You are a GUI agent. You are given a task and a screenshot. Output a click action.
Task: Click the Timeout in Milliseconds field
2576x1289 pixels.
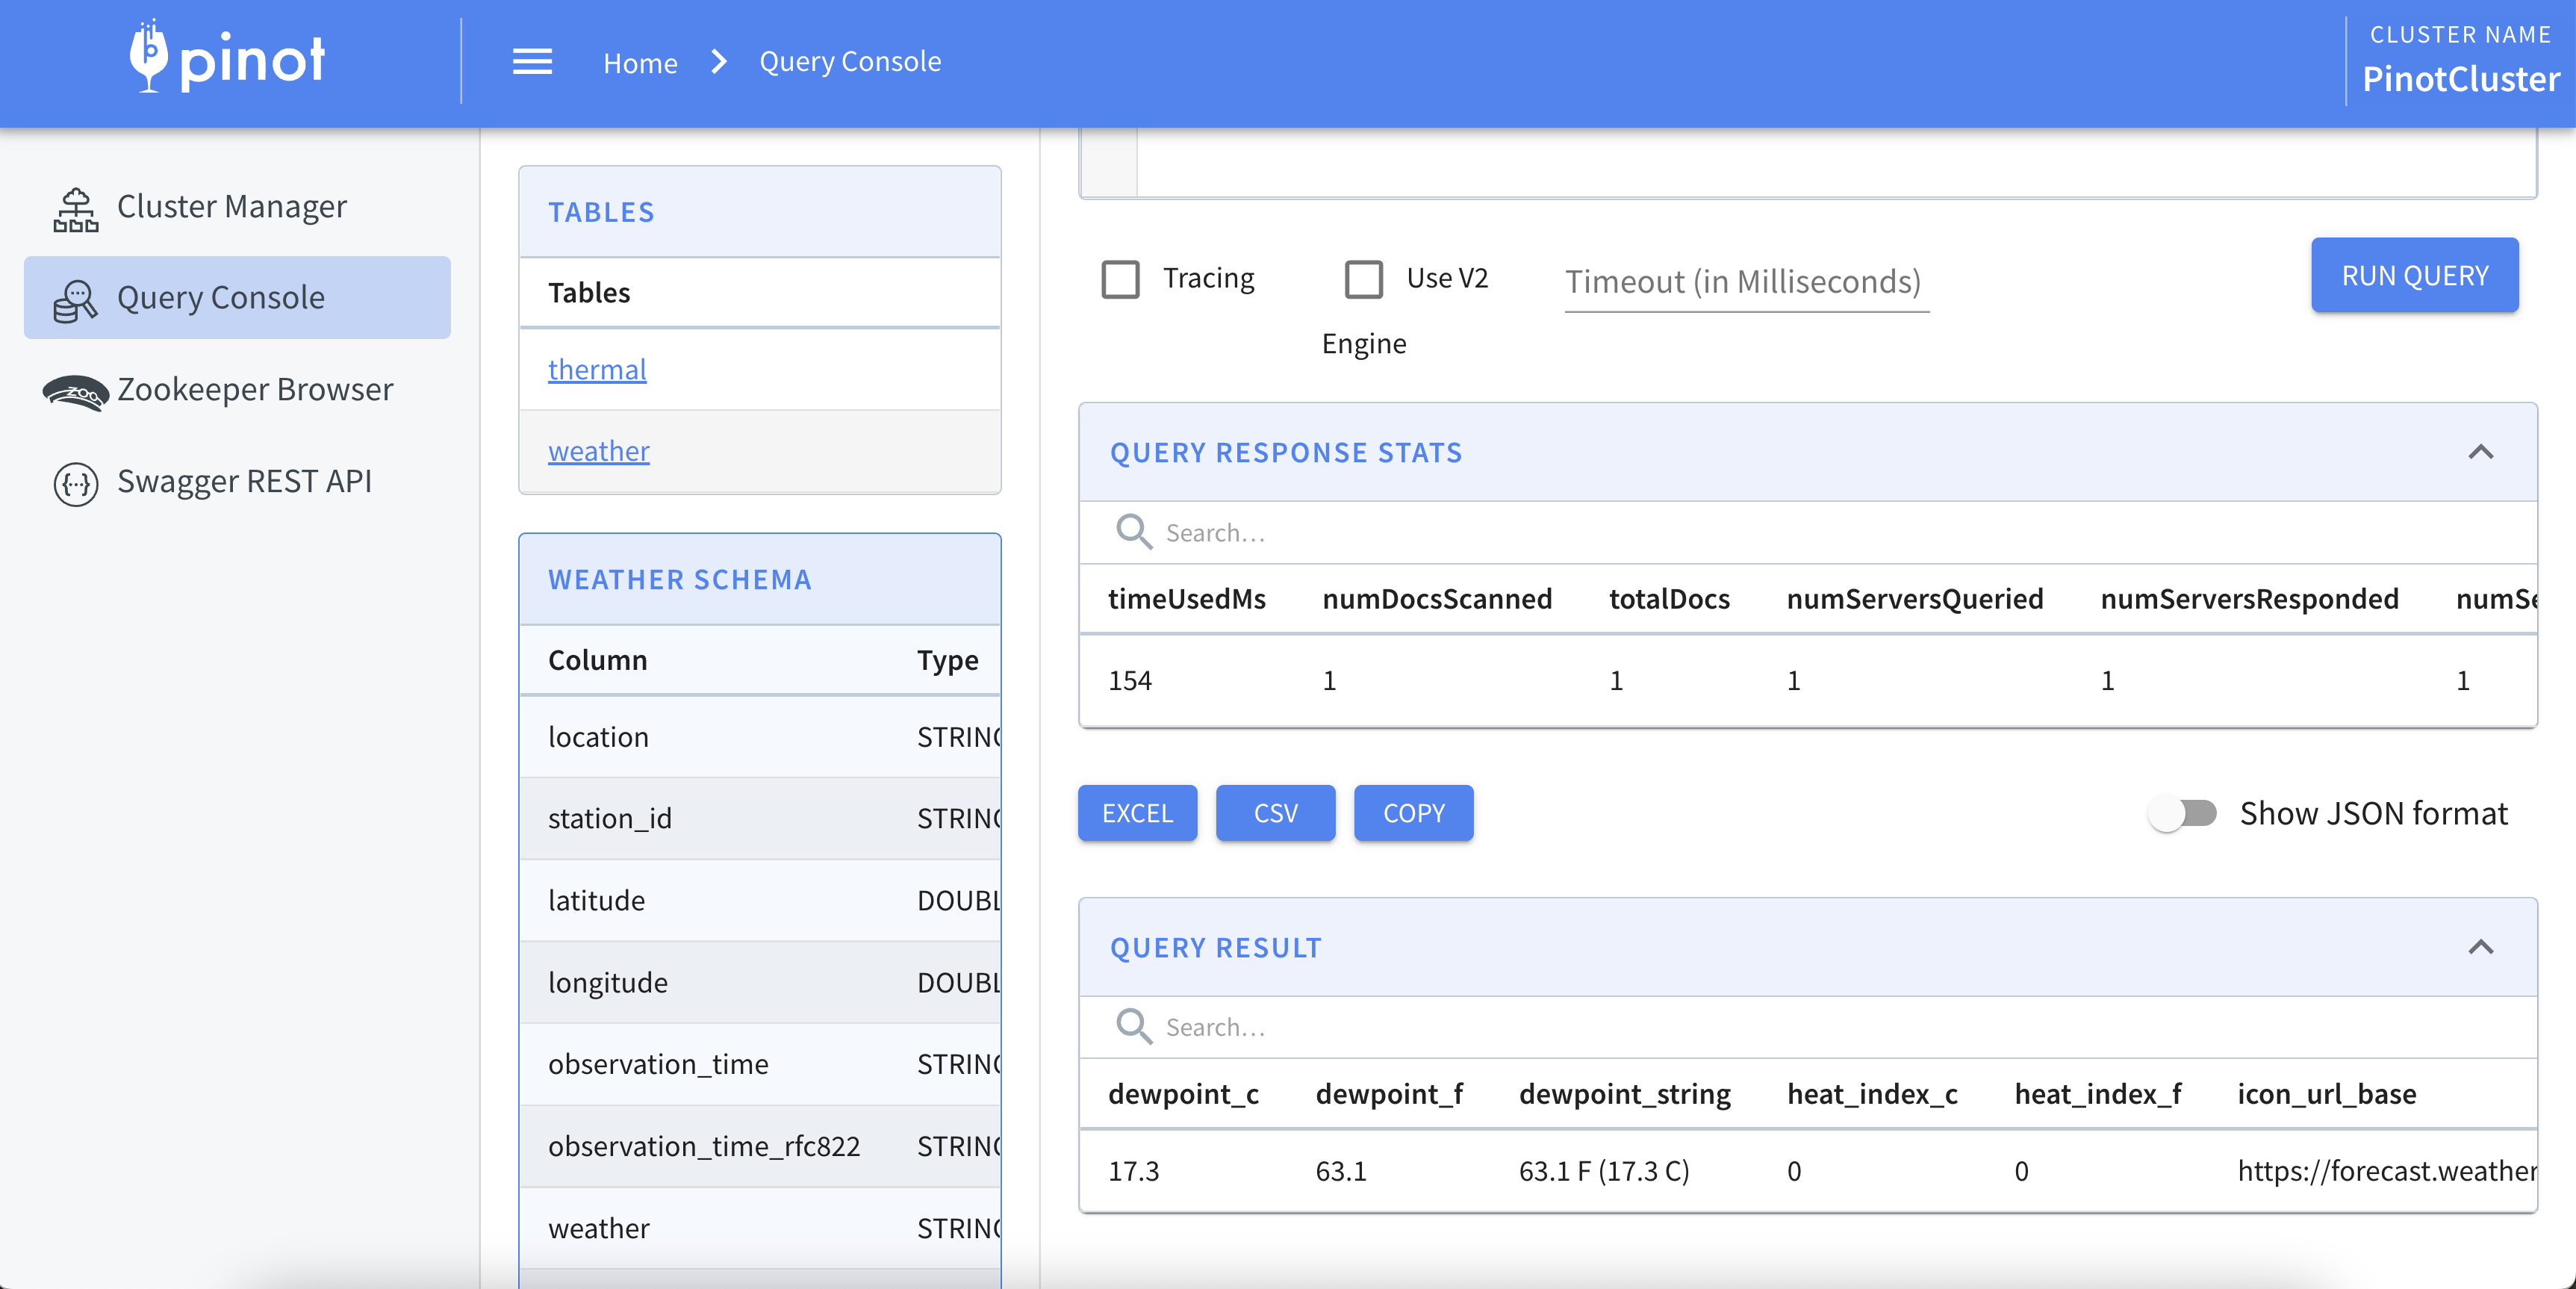1745,282
